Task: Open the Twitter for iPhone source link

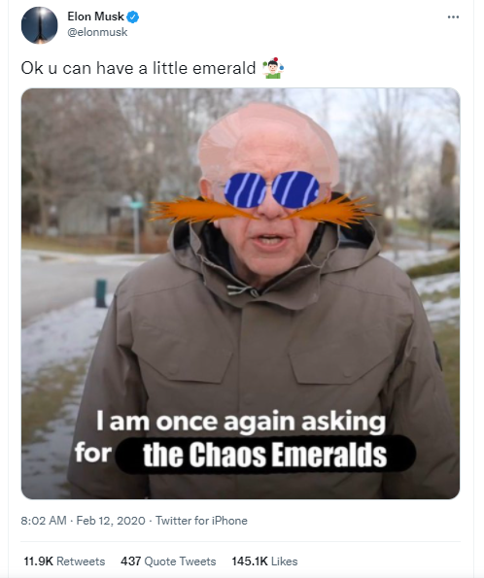Action: pos(201,521)
